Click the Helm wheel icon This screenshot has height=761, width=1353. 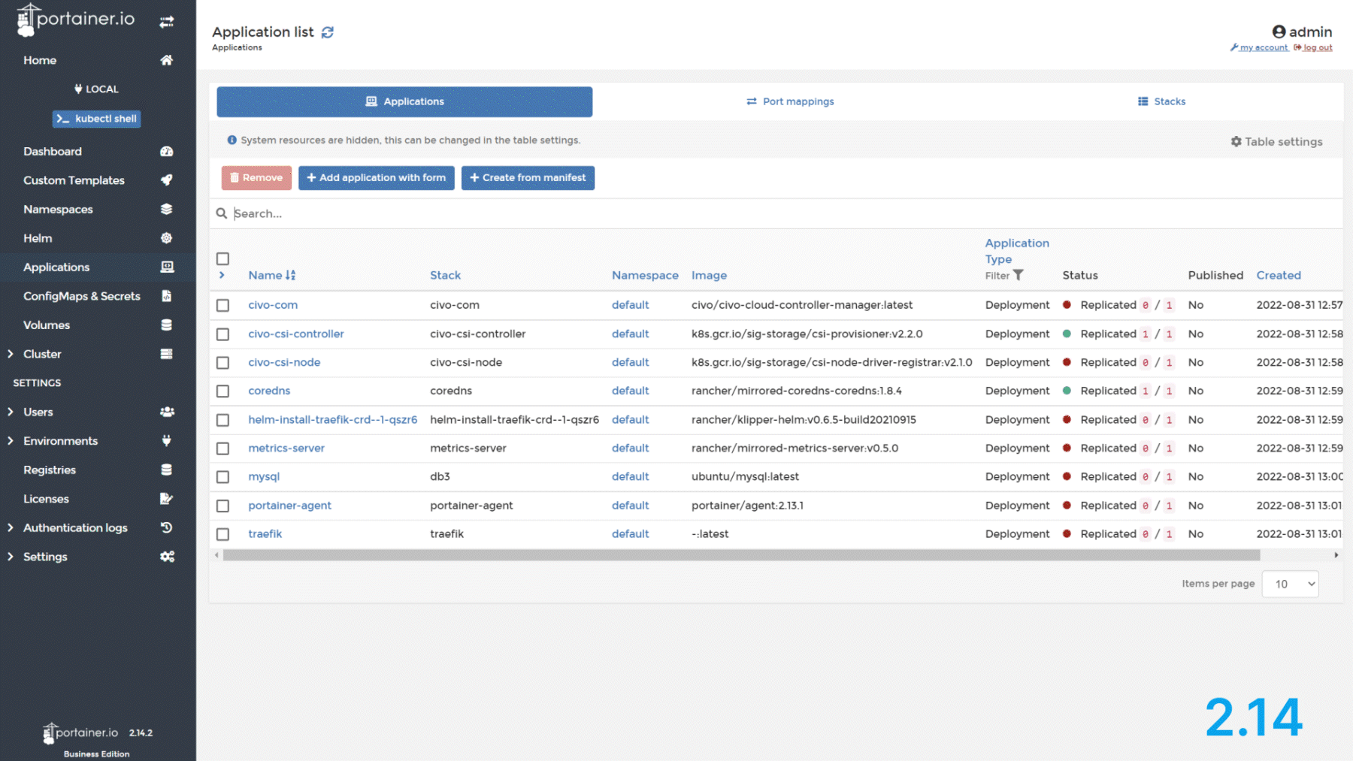coord(167,238)
